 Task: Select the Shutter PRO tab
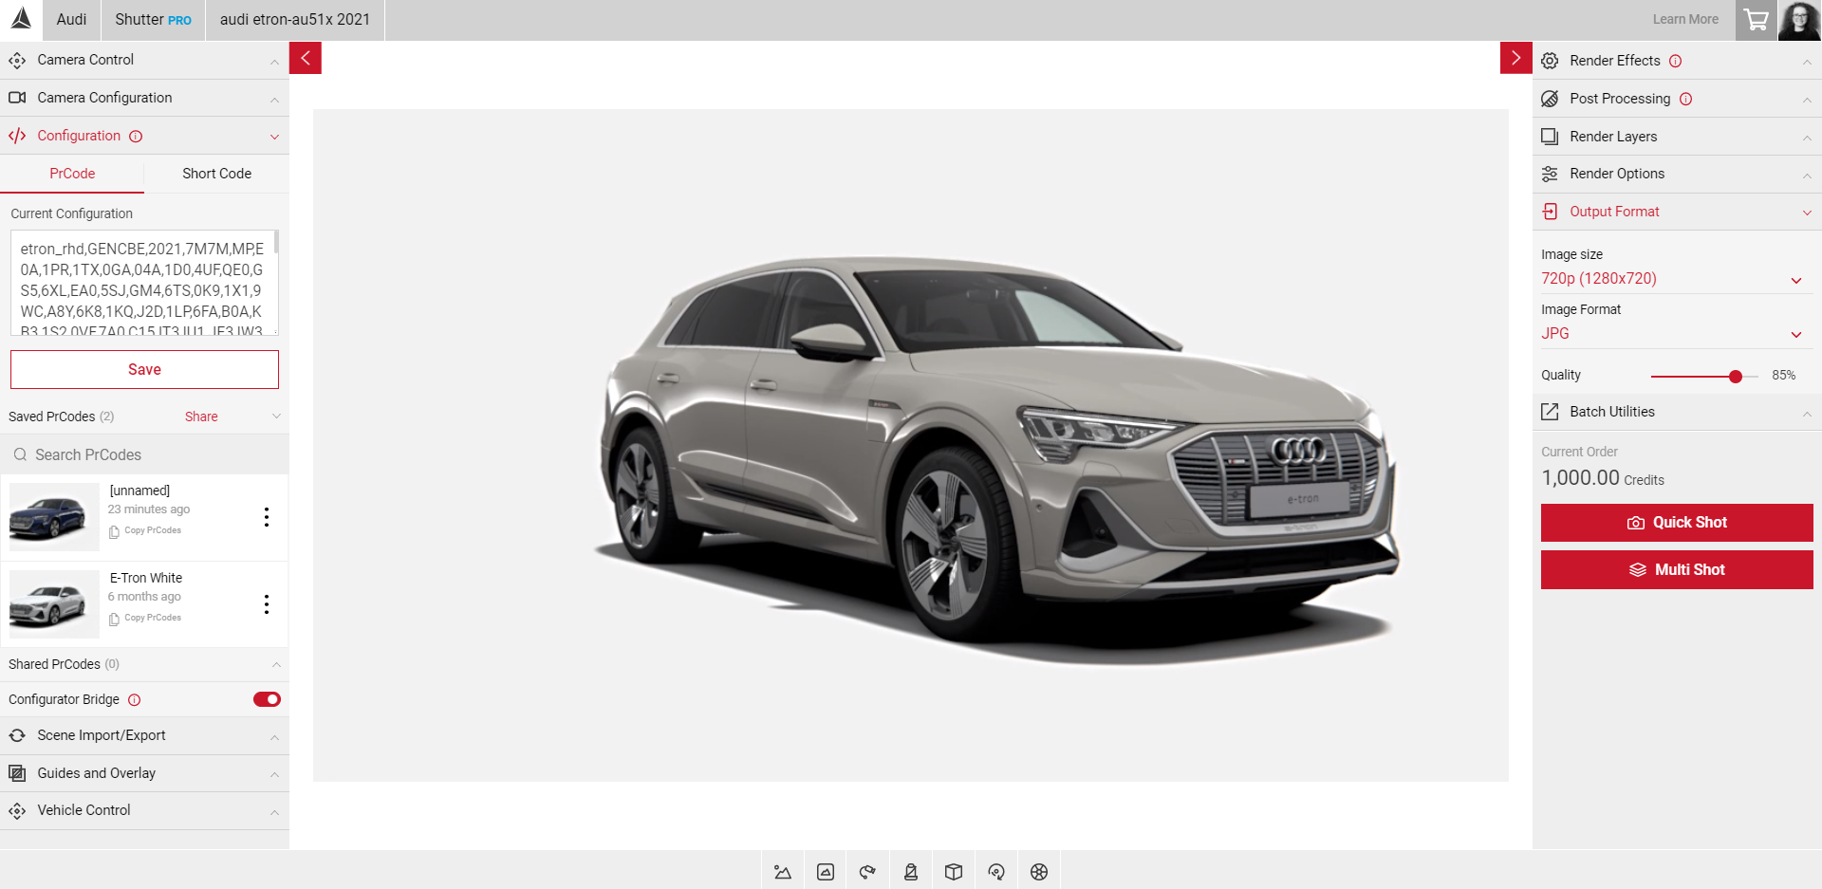(x=153, y=20)
